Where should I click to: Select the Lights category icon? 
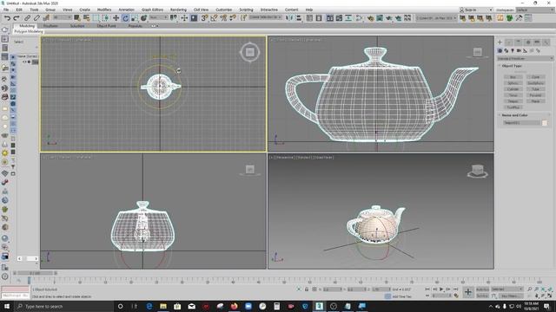coord(513,51)
